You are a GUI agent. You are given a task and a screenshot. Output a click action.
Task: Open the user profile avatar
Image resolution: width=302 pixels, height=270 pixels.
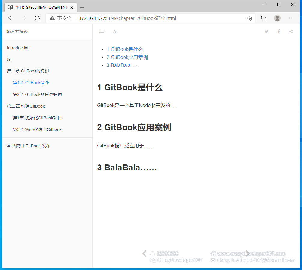(277, 18)
